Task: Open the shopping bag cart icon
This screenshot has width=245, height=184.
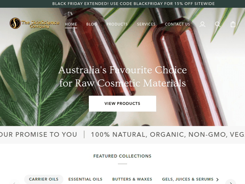Action: [x=233, y=24]
